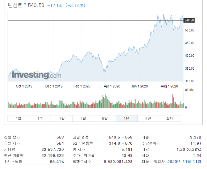Click the 1년 변동률 value 66.41%
Viewport: 207px width, 169px height.
57,161
